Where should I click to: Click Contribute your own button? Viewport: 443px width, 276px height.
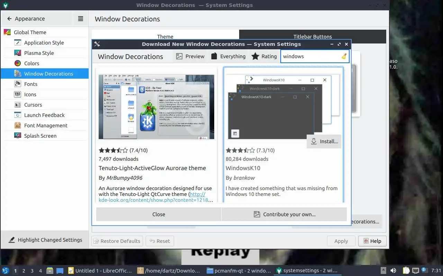tap(284, 214)
